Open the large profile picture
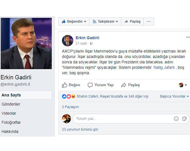This screenshot has height=151, width=190. (26, 43)
